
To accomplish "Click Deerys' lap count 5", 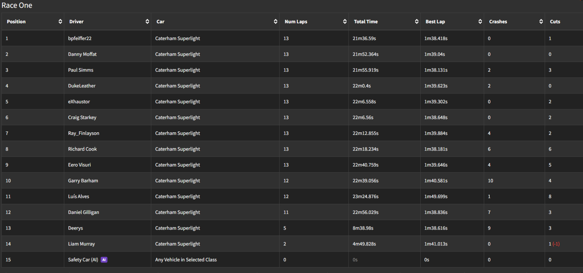I will 285,228.
